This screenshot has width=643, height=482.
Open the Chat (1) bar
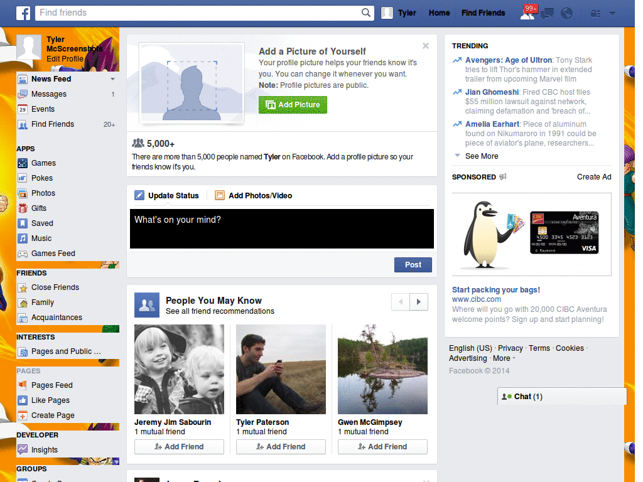(x=562, y=397)
